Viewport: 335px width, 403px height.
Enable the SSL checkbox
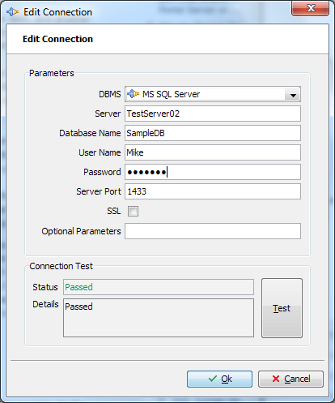point(133,211)
